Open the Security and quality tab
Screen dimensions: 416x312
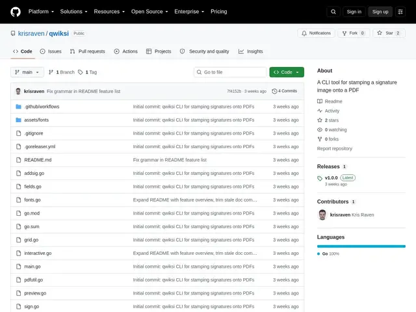[204, 51]
